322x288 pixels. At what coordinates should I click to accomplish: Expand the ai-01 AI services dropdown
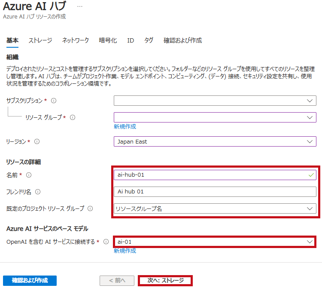click(215, 242)
